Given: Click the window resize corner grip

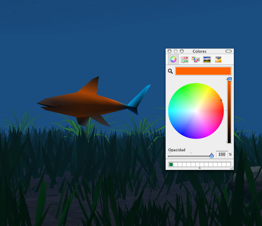Looking at the screenshot, I should tap(232, 168).
